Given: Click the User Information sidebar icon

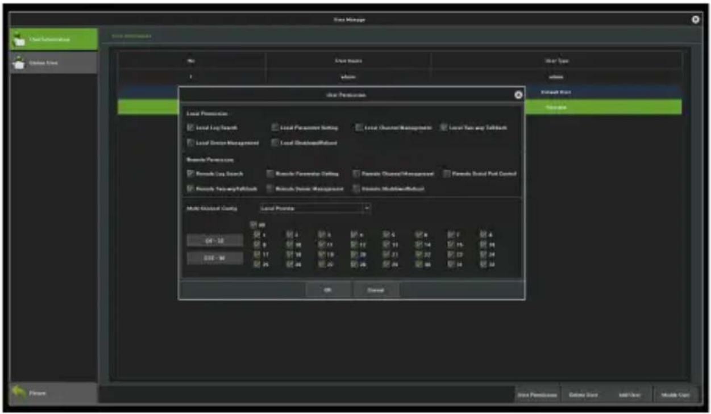Looking at the screenshot, I should coord(19,40).
